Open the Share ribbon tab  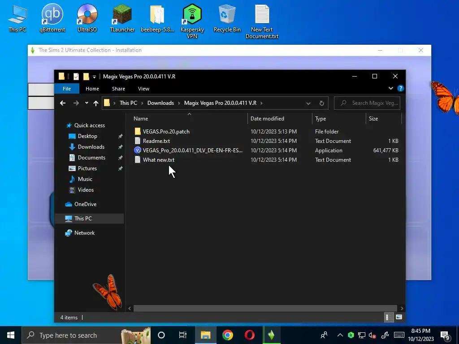tap(118, 89)
